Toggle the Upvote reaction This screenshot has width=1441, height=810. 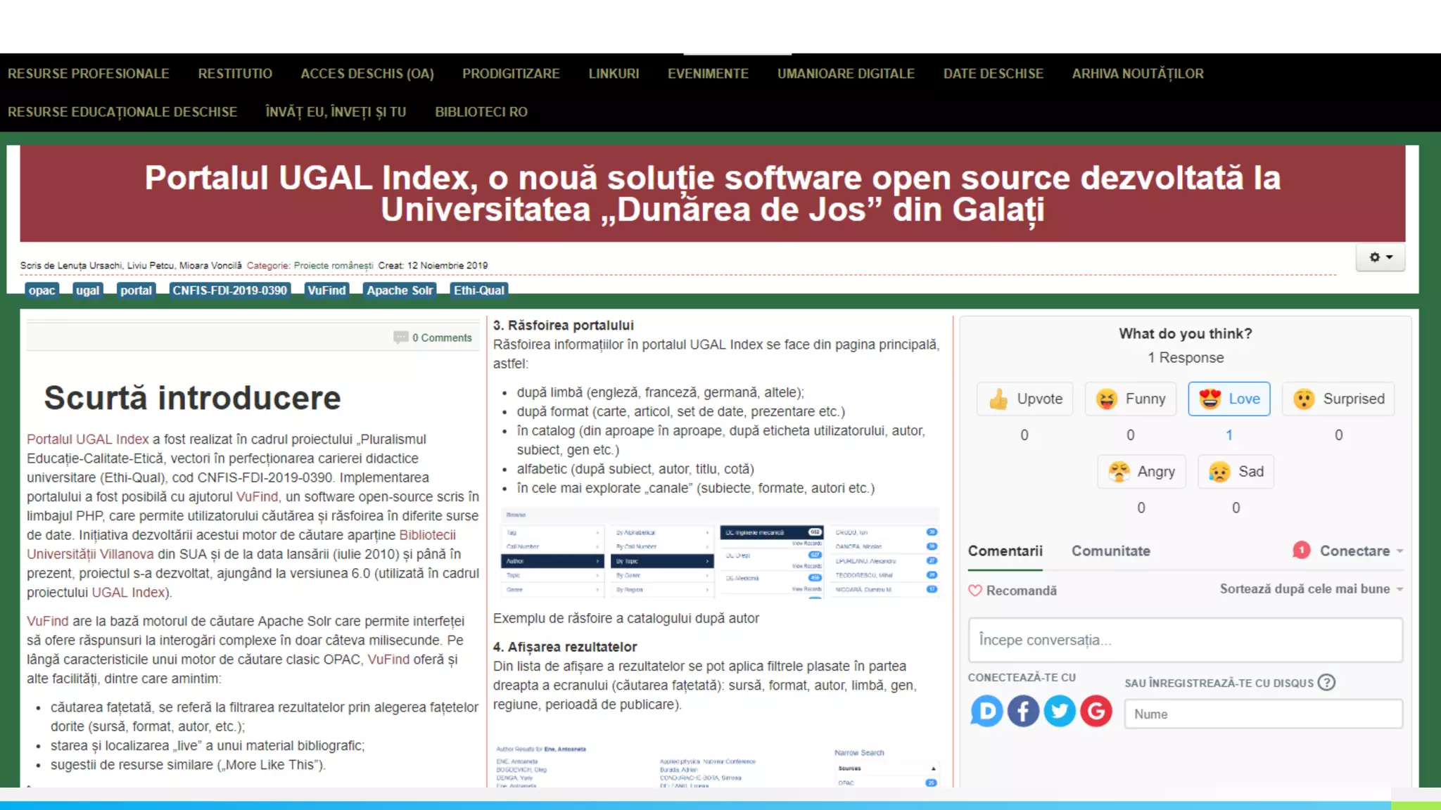[1025, 399]
